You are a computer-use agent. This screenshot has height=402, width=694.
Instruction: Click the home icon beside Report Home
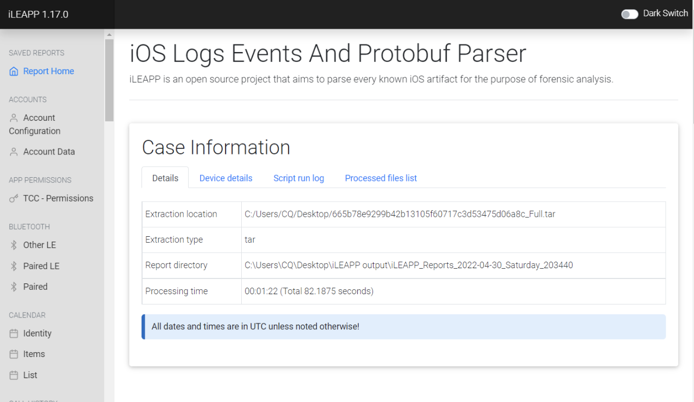pyautogui.click(x=14, y=72)
